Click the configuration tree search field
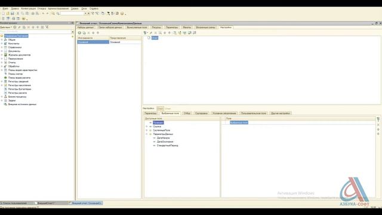The height and width of the screenshot is (215, 382). click(36, 32)
